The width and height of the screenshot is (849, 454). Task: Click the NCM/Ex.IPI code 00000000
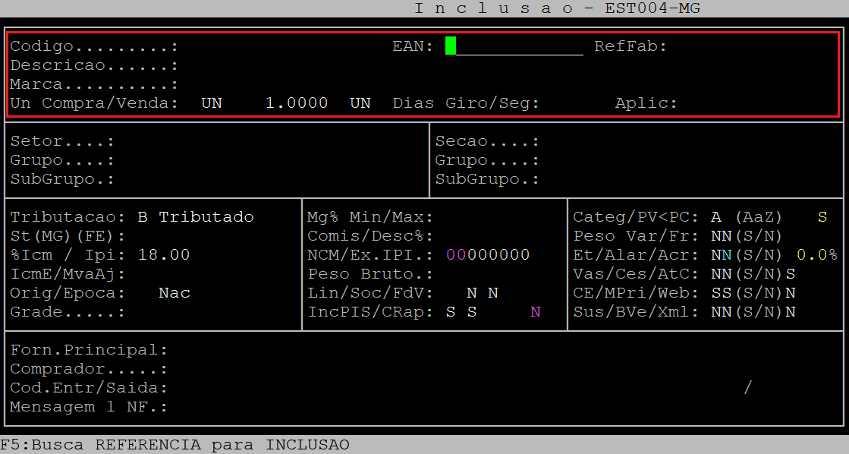[x=488, y=255]
